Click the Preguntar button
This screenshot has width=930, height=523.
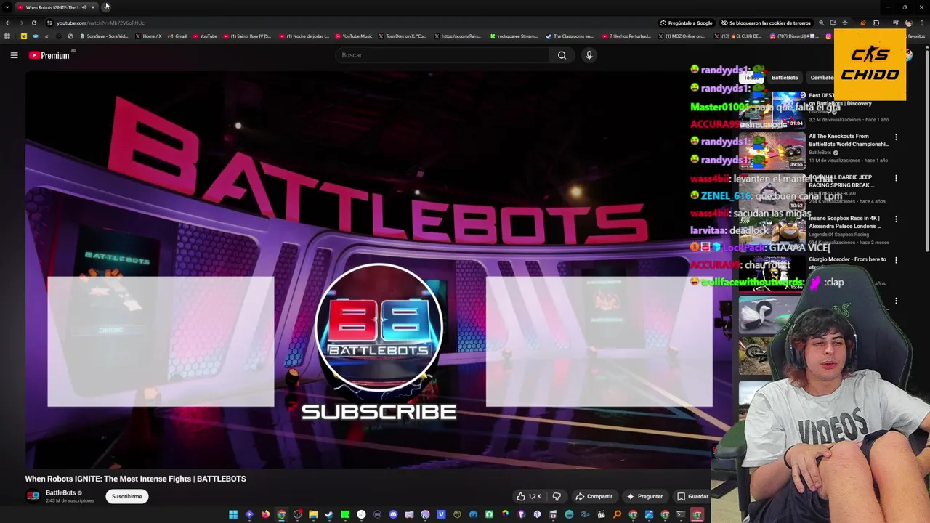(x=644, y=496)
